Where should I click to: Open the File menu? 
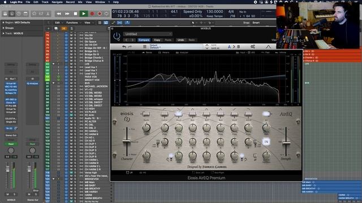pos(28,2)
